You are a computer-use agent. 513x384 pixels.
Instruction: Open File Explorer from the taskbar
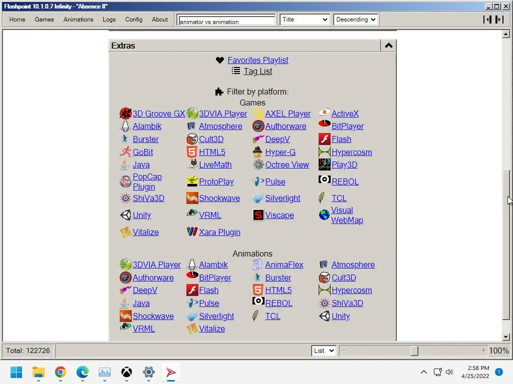pos(39,372)
